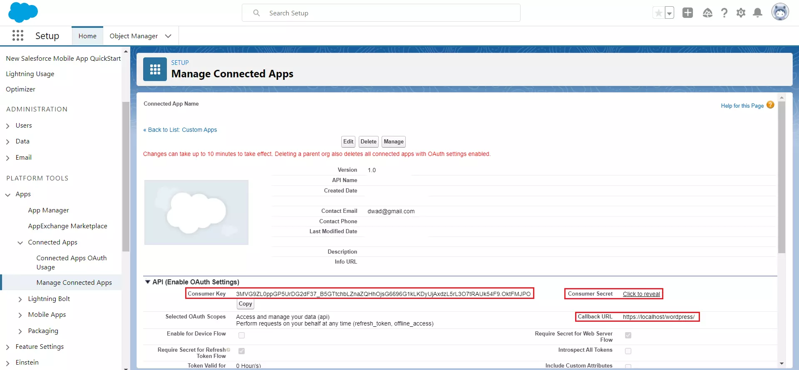Open the Trailhead guidance icon
Screen dimensions: 799x370
point(707,13)
